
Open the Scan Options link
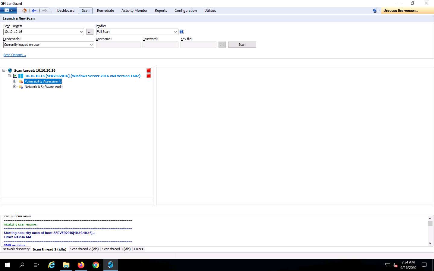click(x=15, y=55)
